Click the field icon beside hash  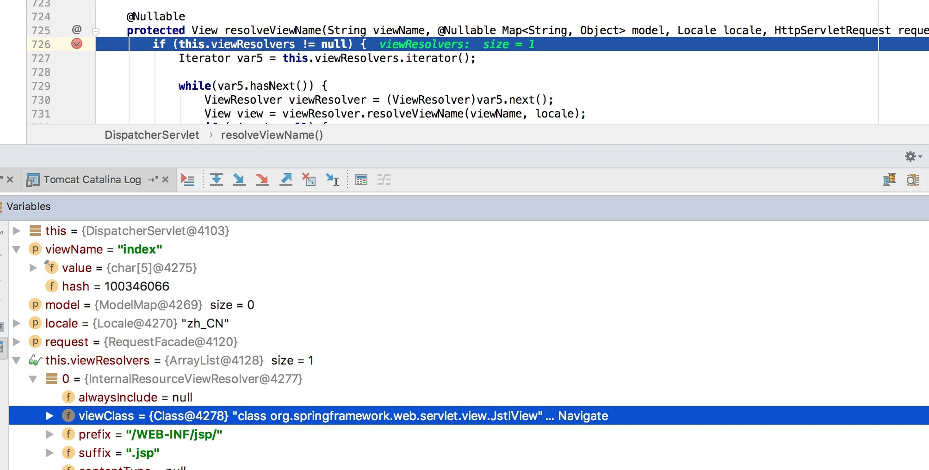tap(52, 286)
